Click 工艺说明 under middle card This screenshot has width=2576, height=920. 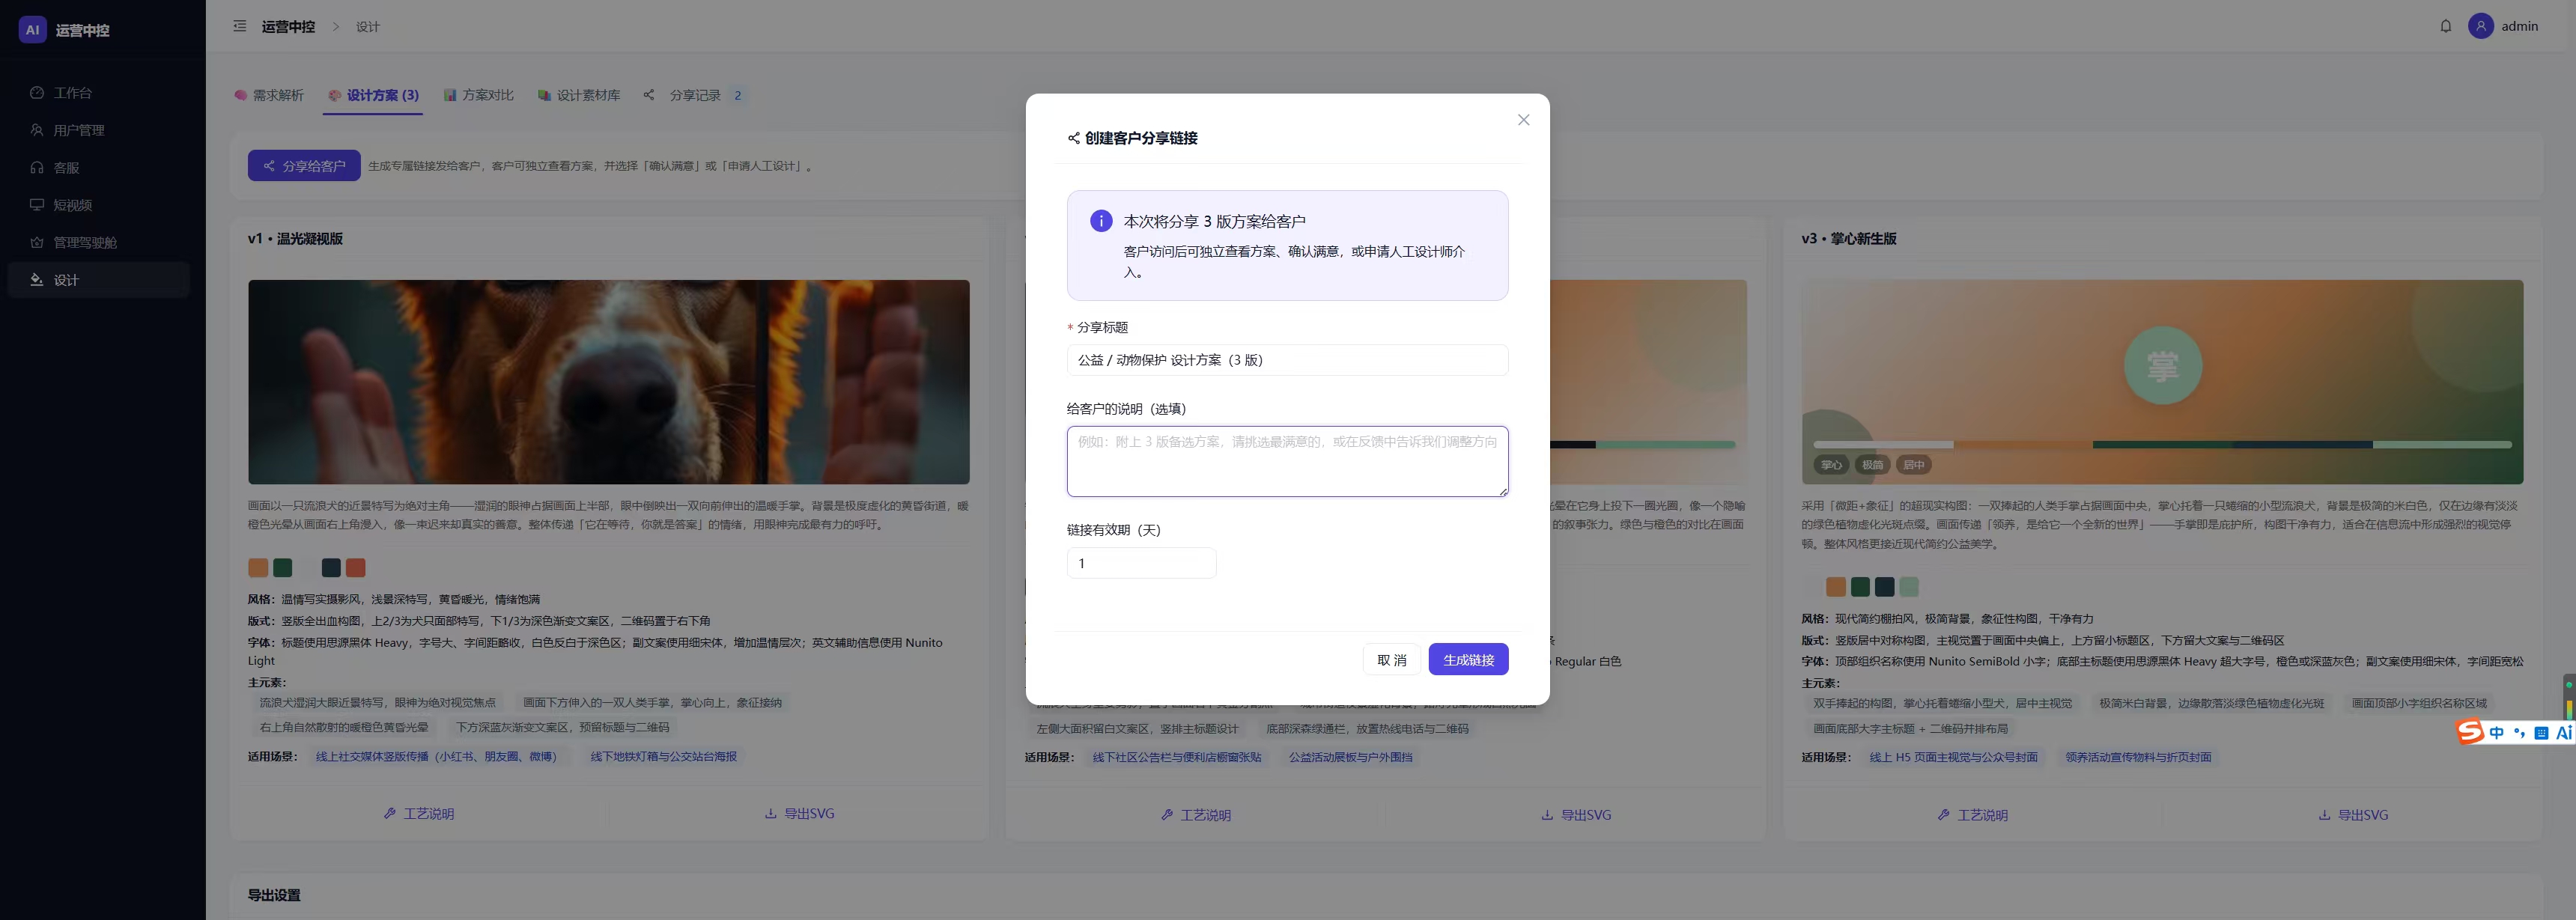(x=1196, y=815)
